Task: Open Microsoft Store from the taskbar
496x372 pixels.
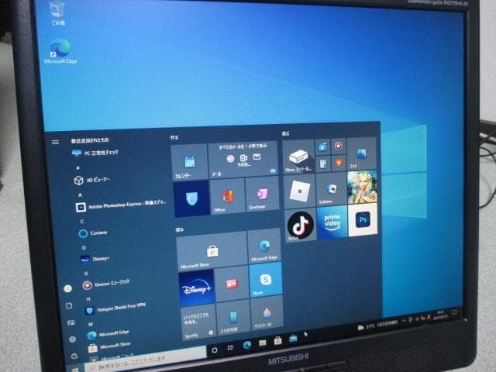Action: [277, 341]
